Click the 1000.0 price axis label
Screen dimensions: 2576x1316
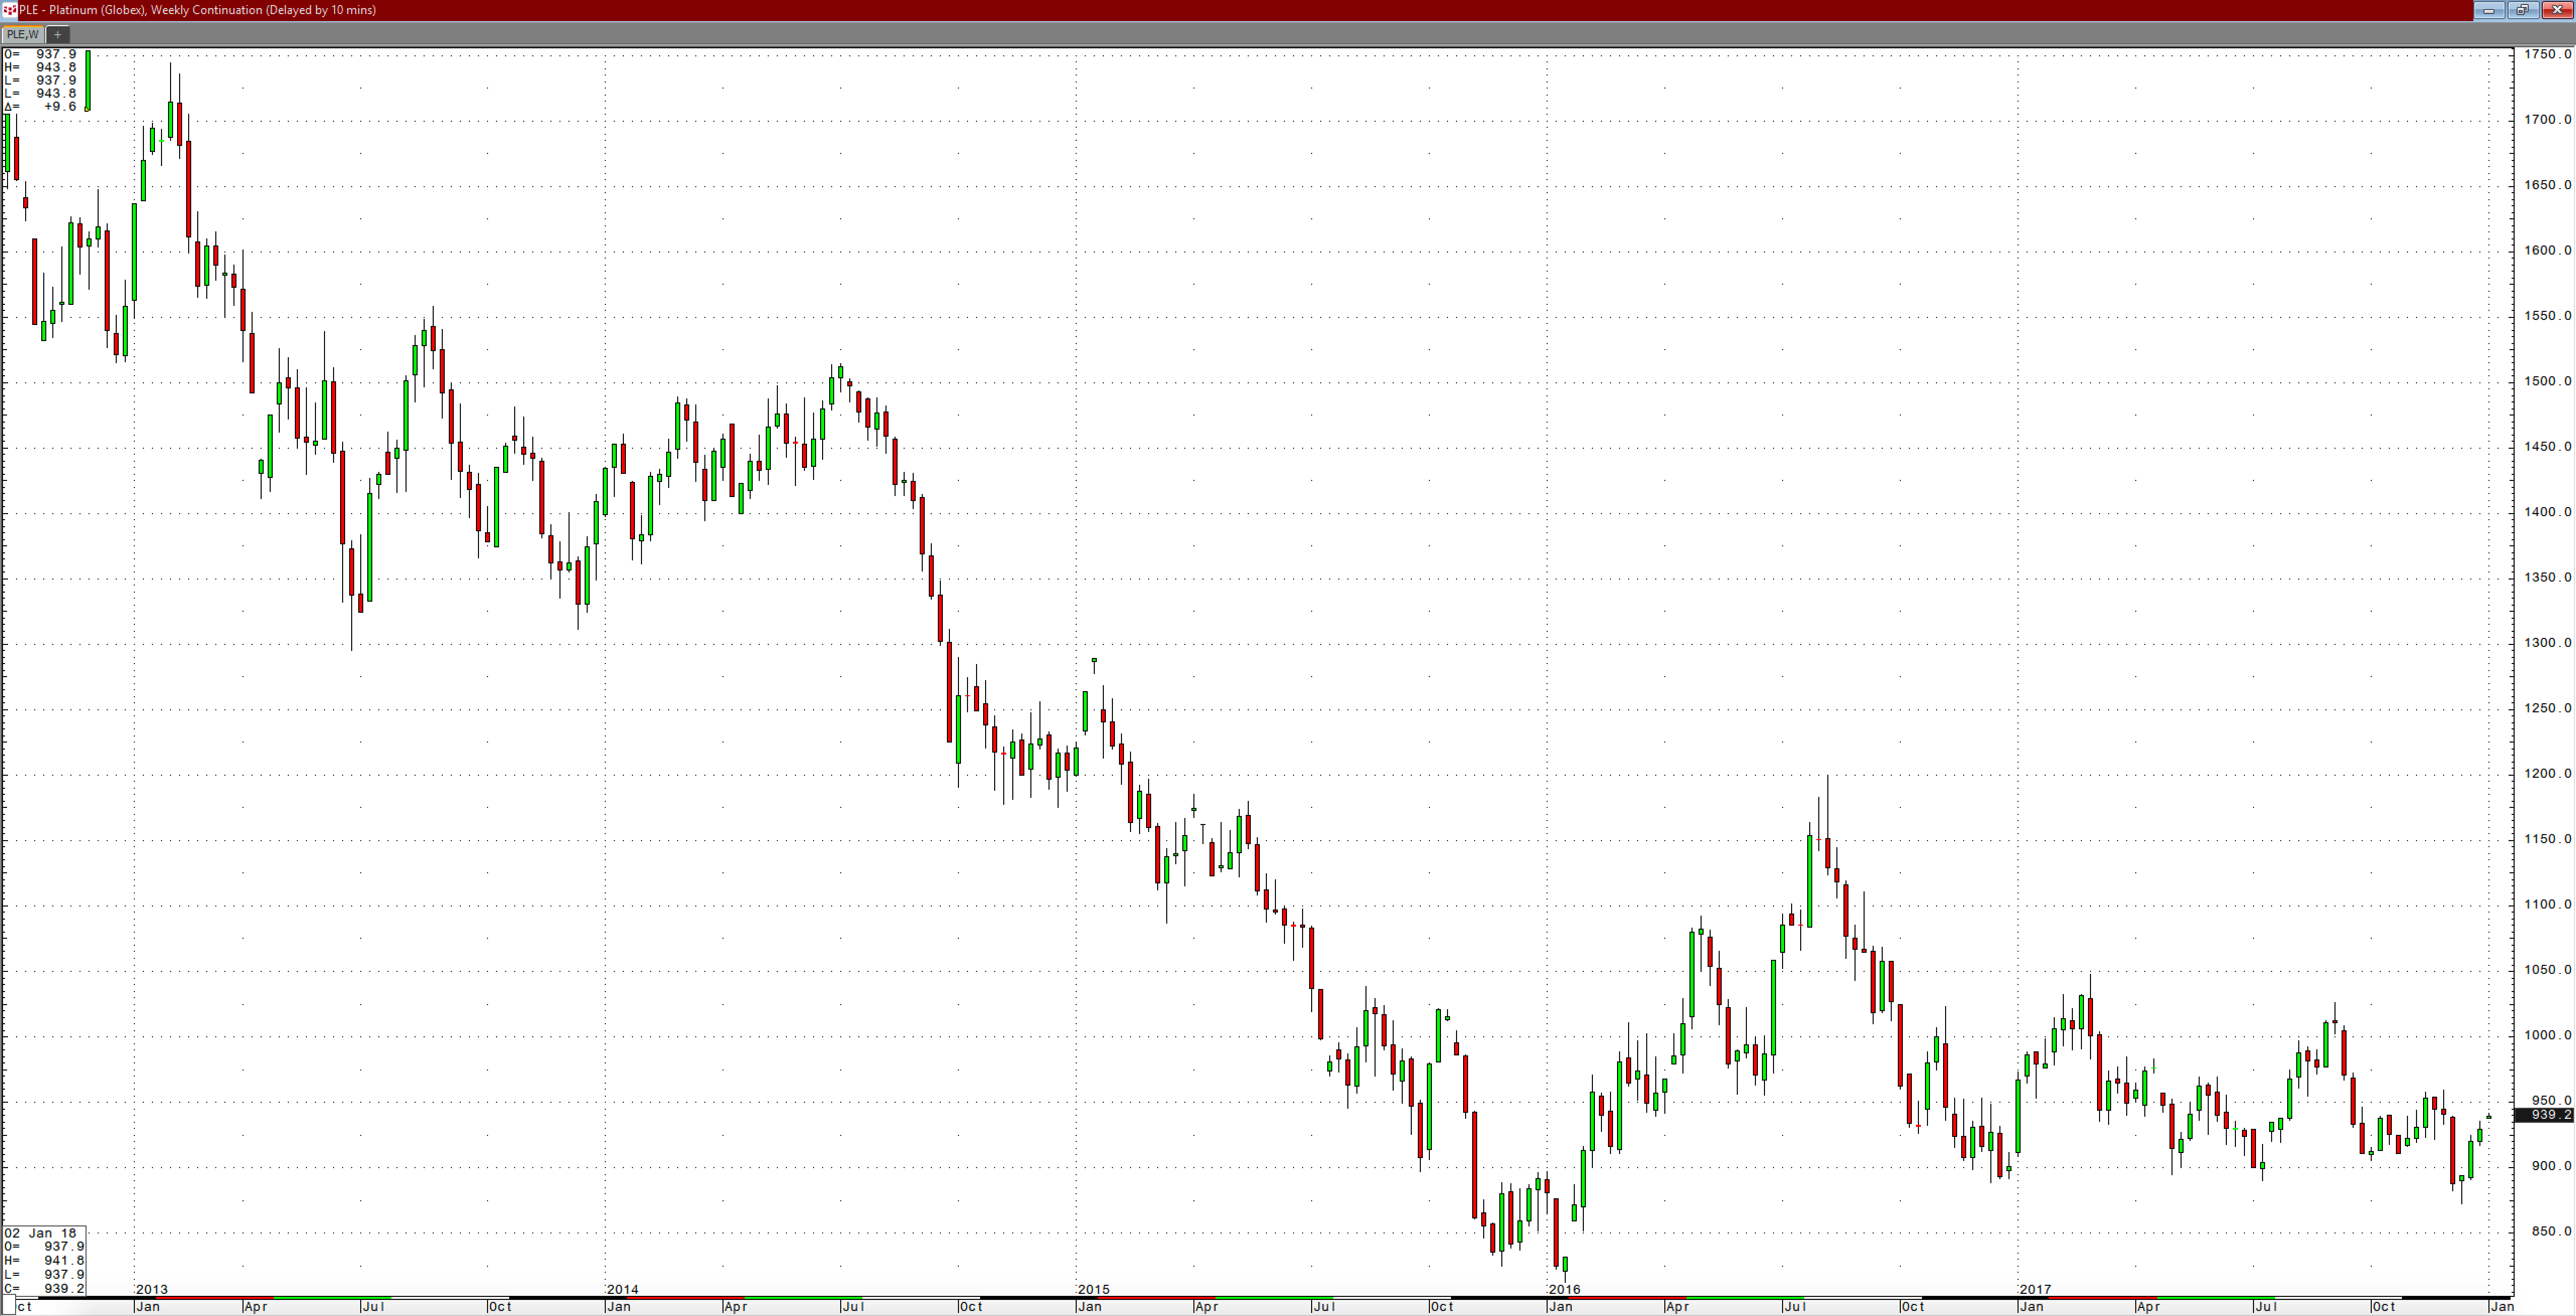pyautogui.click(x=2547, y=1035)
